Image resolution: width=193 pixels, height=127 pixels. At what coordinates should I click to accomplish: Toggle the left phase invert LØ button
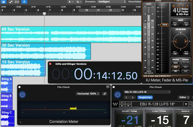pos(184,63)
